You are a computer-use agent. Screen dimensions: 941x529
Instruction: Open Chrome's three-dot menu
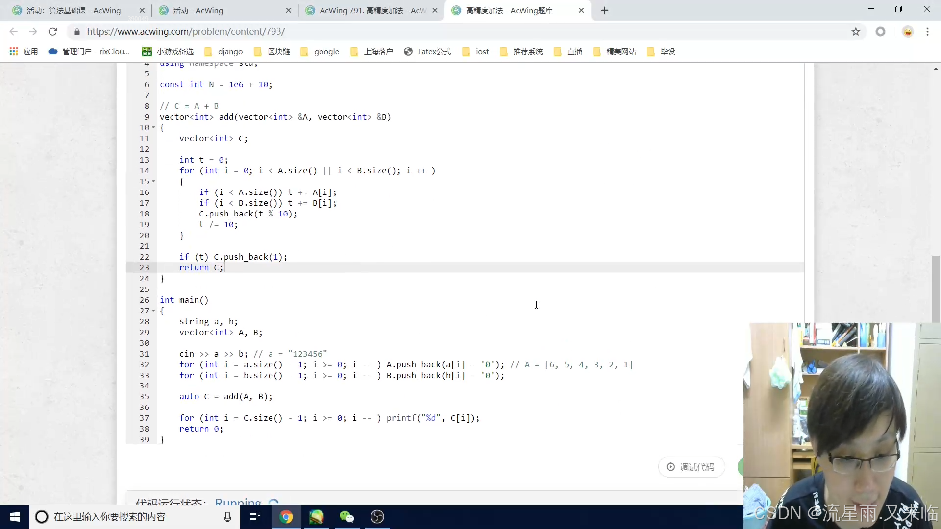[x=927, y=32]
